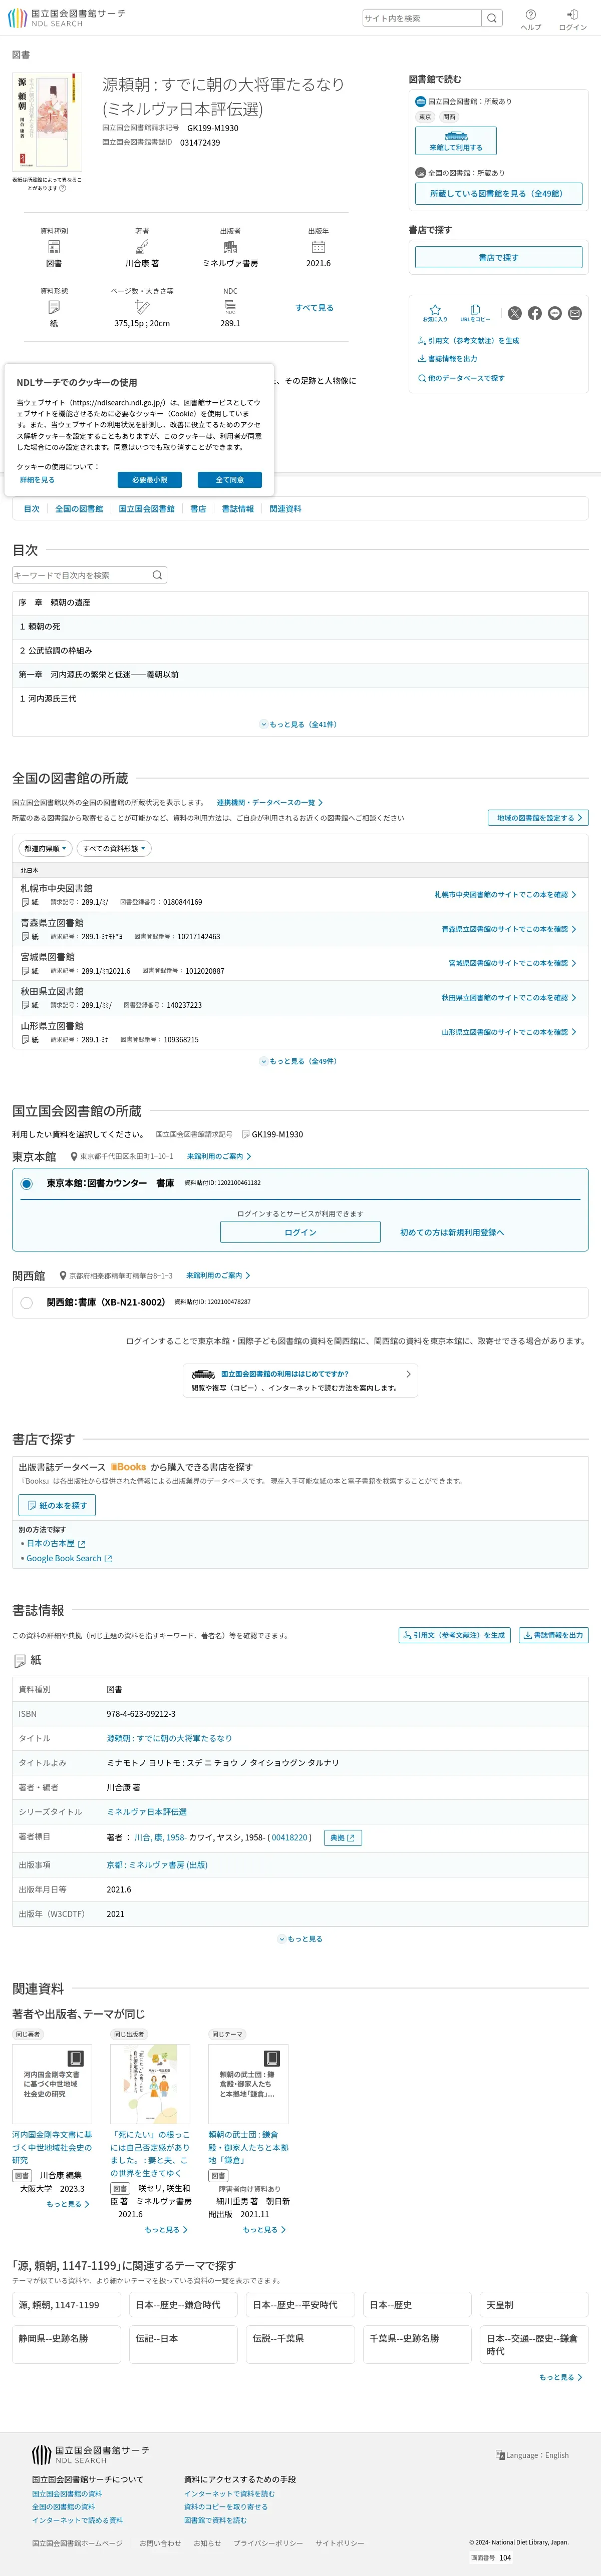
Task: Click 来館して利用する button
Action: pyautogui.click(x=456, y=141)
